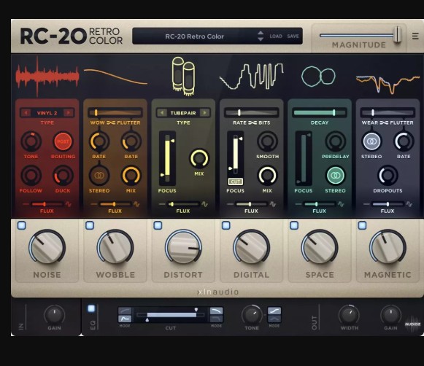The height and width of the screenshot is (366, 424).
Task: Enable or disable the Digital module
Action: point(226,225)
